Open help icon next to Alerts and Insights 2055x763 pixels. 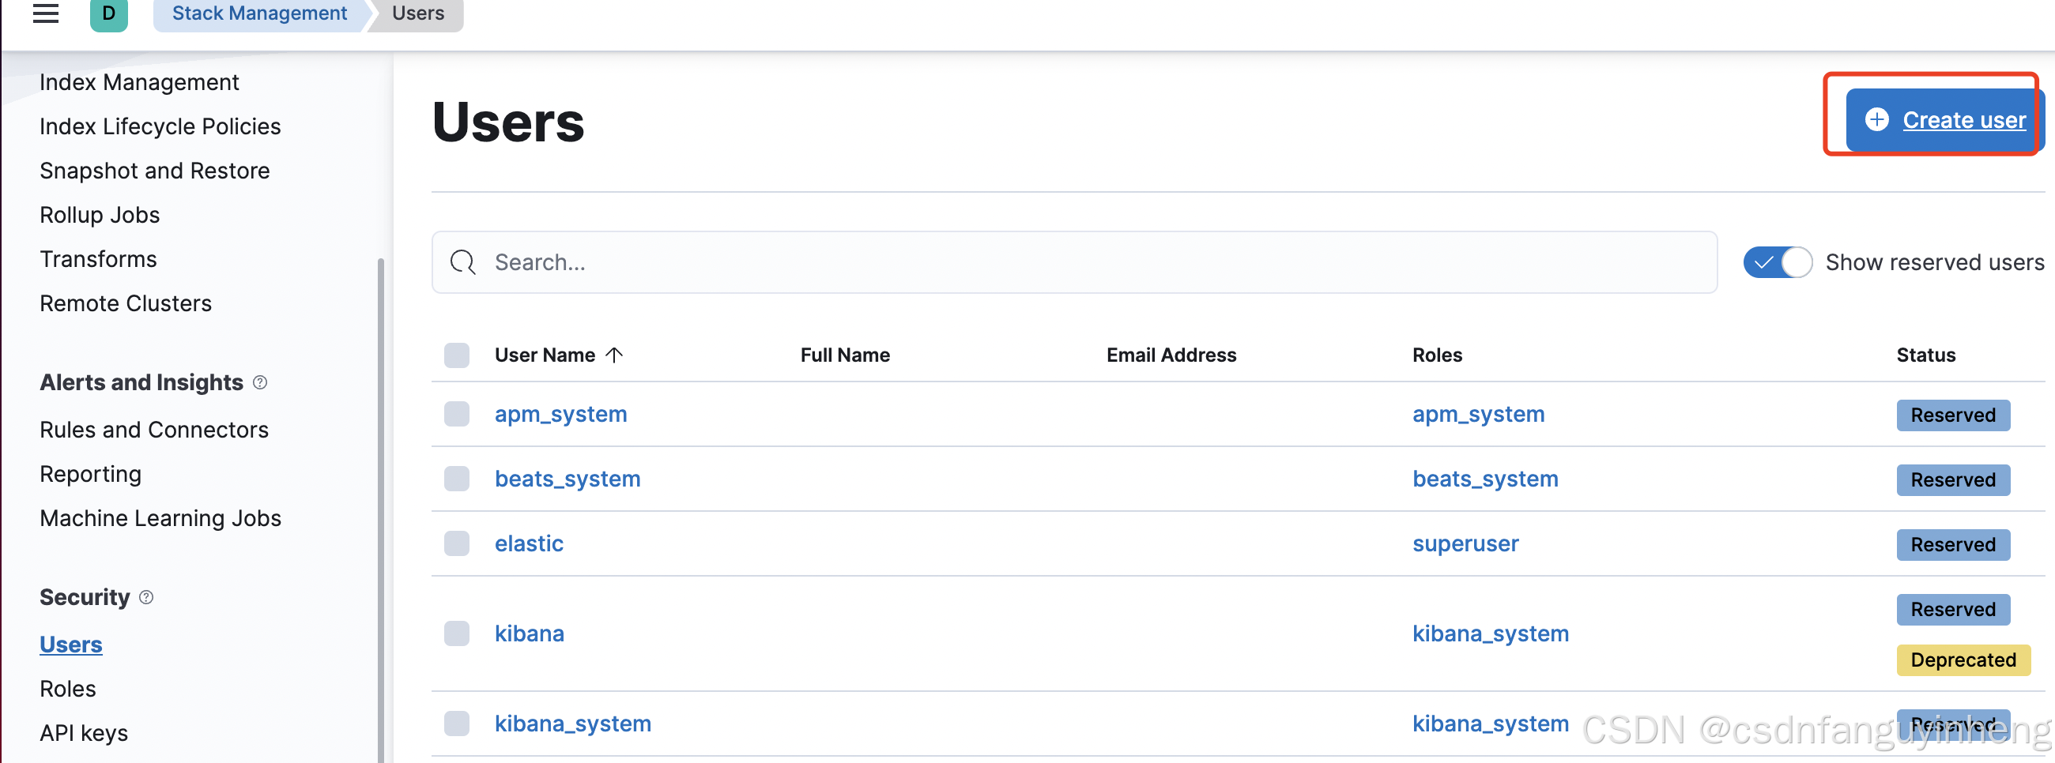pos(260,382)
